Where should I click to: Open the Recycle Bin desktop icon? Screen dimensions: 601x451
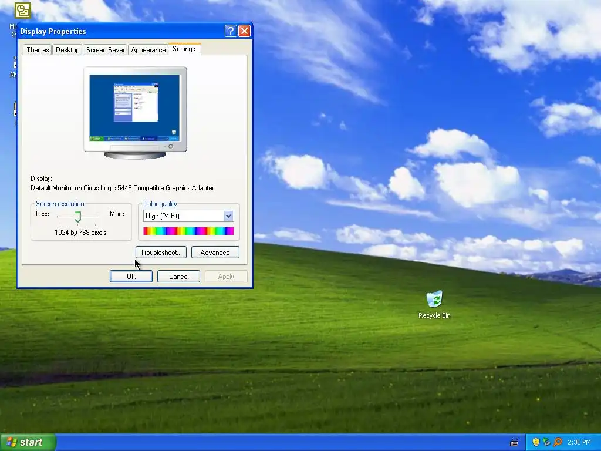434,305
